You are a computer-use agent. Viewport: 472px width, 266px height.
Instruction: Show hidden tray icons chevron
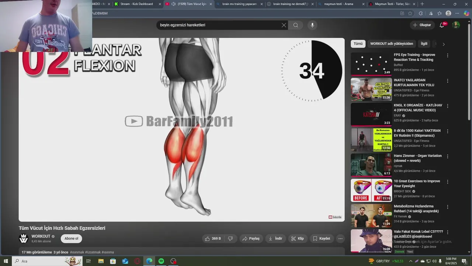point(411,261)
